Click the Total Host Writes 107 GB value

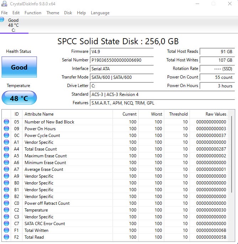217,60
